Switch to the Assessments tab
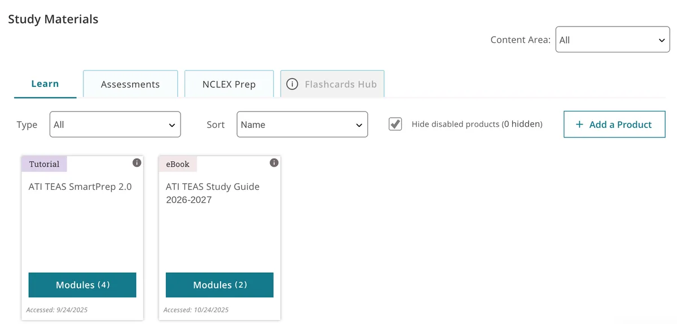677x324 pixels. tap(130, 84)
